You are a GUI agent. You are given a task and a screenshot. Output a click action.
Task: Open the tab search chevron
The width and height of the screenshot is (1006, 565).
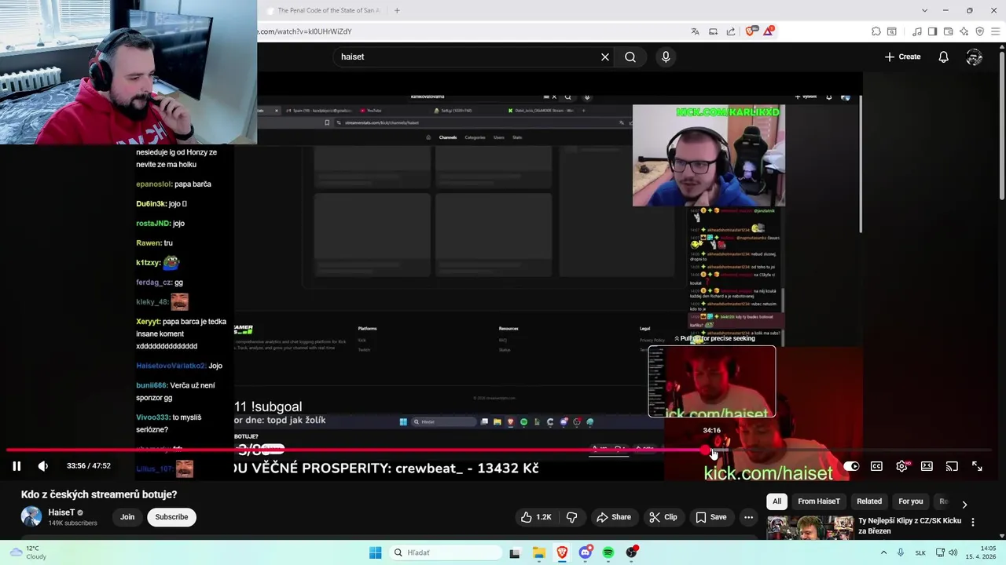coord(925,10)
